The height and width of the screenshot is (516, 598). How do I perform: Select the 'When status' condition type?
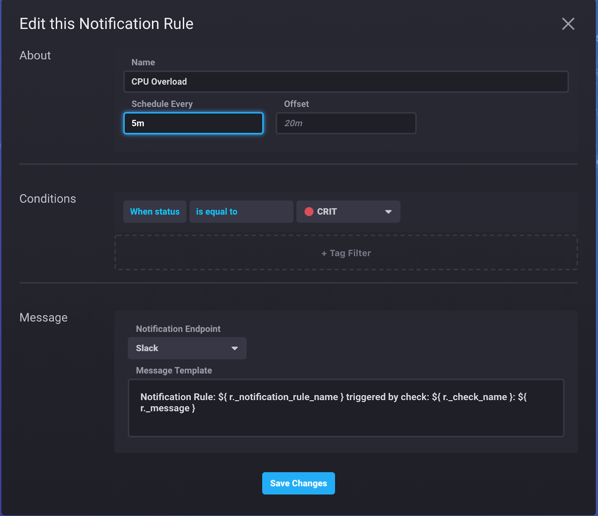click(x=154, y=211)
